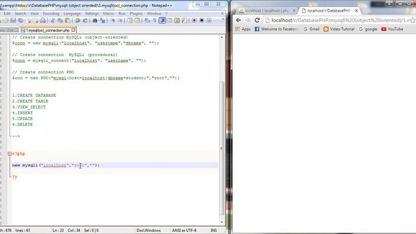Play the recorded macro icon
This screenshot has height=234, width=416.
209,20
